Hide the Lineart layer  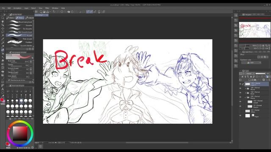coord(240,102)
